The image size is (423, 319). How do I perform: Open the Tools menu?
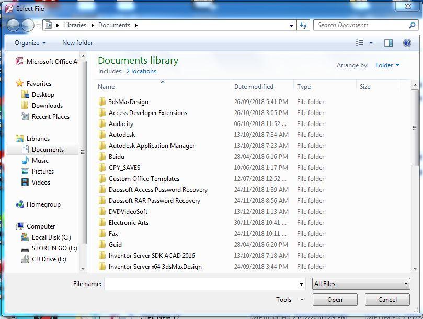(x=290, y=300)
